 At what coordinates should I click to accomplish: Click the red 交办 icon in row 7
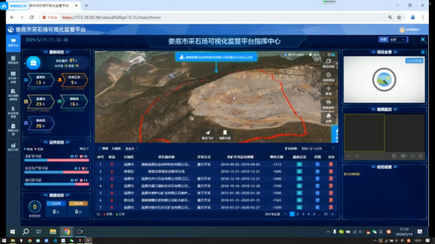(331, 207)
